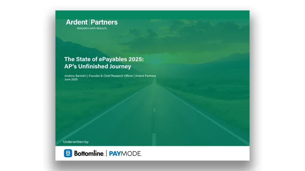Viewport: 305px width, 171px height.
Task: Click the Ardent Partners logo at top
Action: click(92, 22)
